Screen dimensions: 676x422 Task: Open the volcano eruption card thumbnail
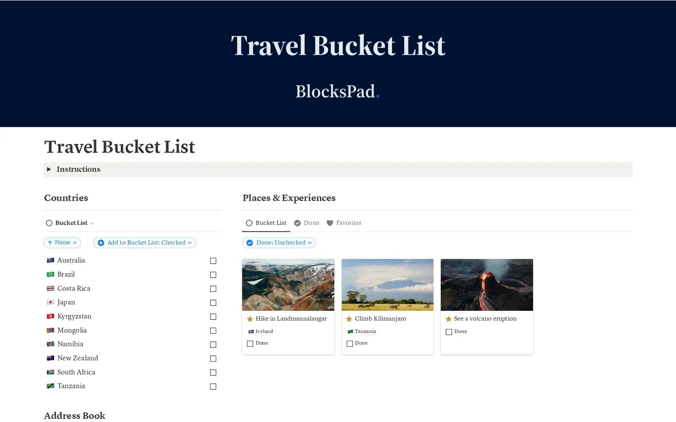[x=487, y=285]
